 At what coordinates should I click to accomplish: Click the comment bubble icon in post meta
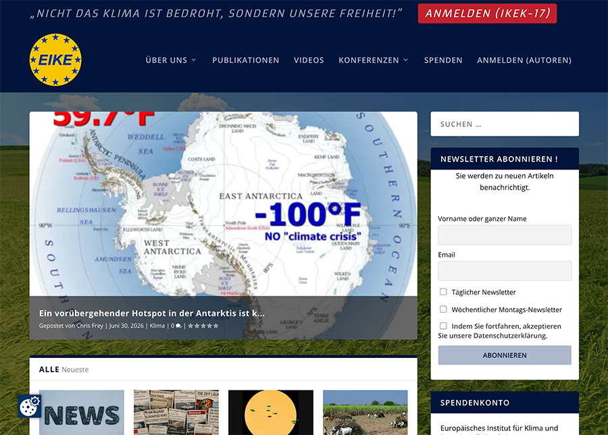[178, 326]
